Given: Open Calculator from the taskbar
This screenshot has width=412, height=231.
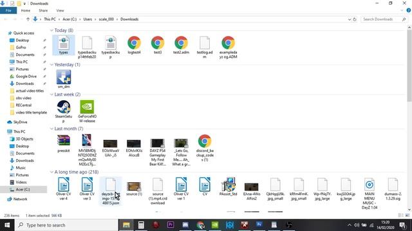Looking at the screenshot, I should pyautogui.click(x=141, y=225).
